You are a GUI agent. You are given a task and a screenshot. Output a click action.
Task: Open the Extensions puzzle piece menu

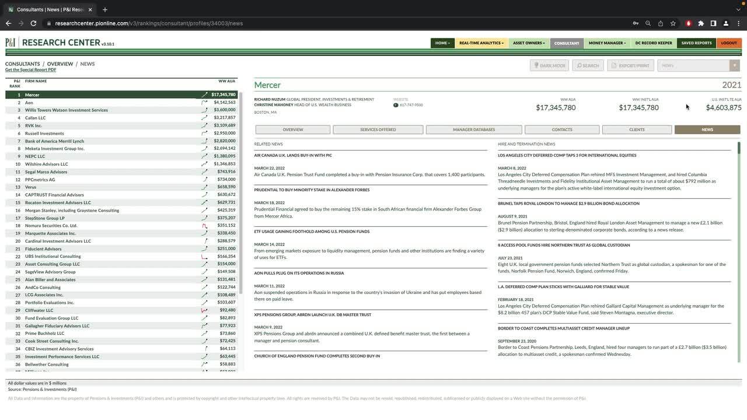(701, 23)
